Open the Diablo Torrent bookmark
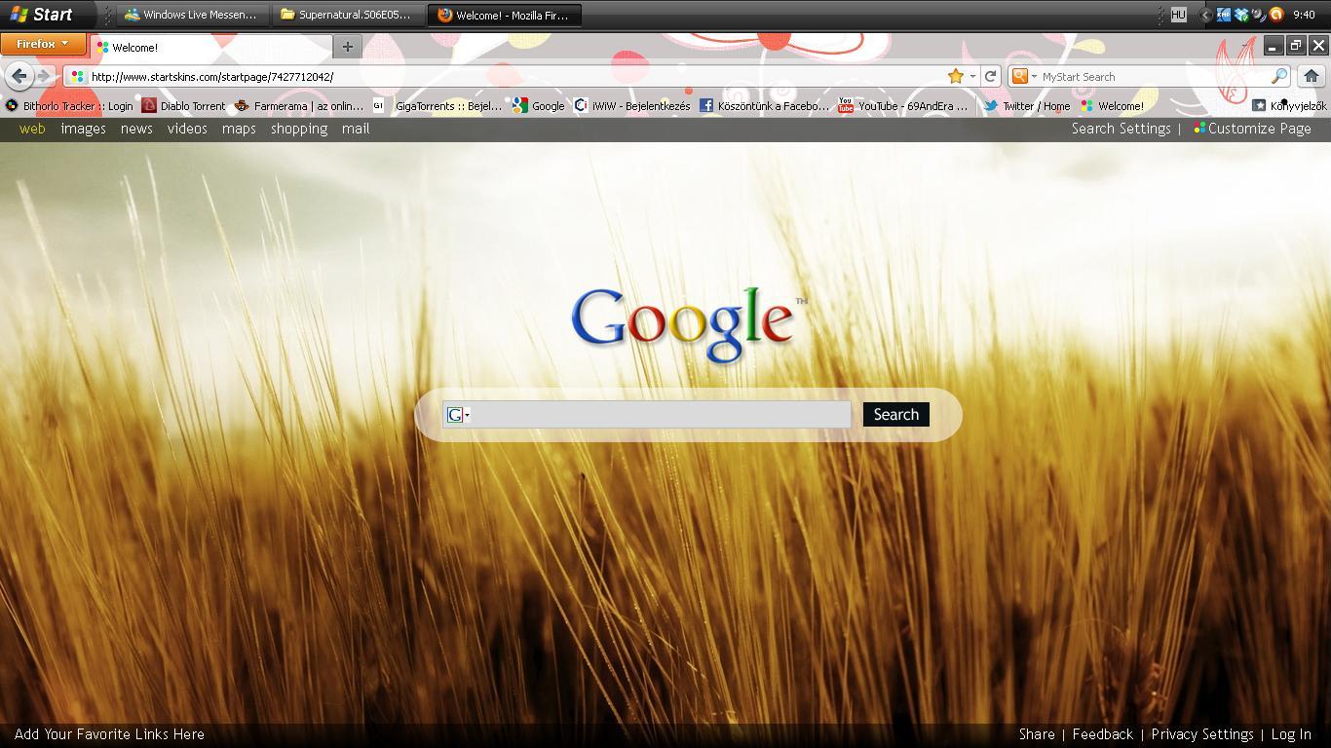 pos(184,105)
